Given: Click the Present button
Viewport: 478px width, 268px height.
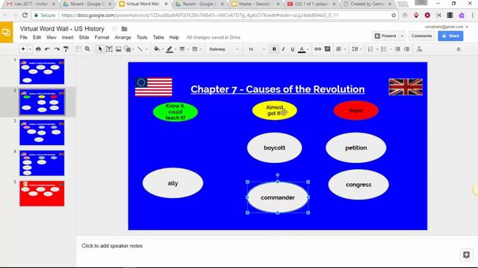Looking at the screenshot, I should pos(385,36).
